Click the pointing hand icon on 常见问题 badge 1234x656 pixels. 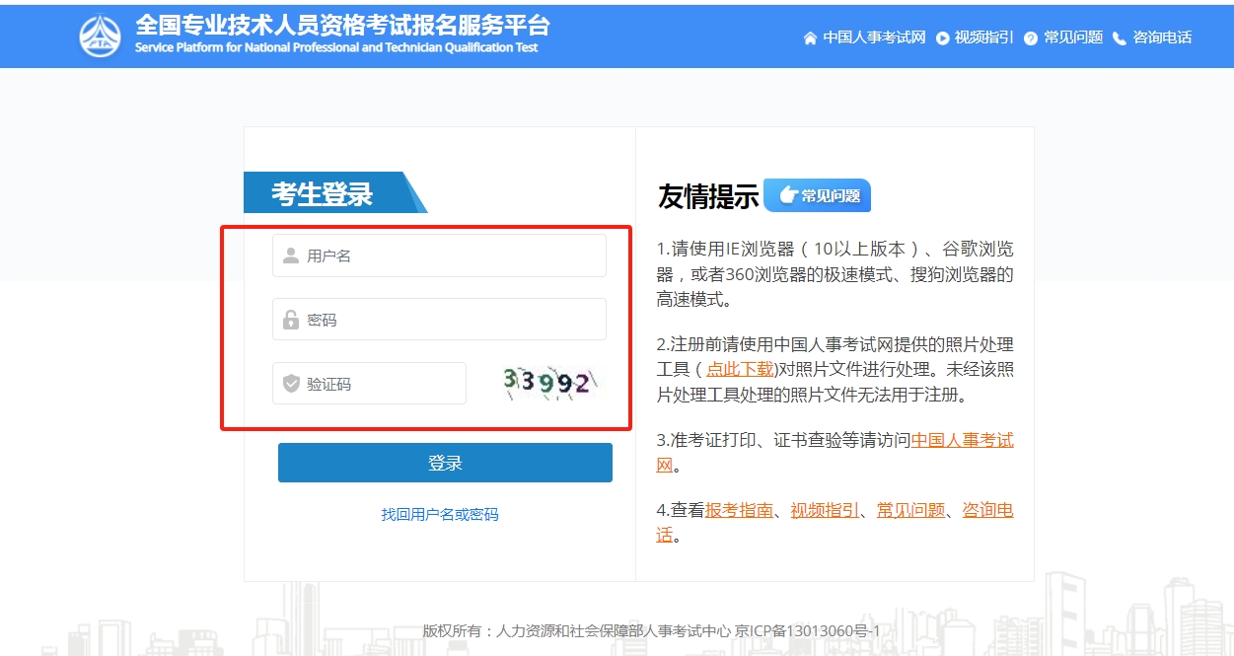coord(787,195)
